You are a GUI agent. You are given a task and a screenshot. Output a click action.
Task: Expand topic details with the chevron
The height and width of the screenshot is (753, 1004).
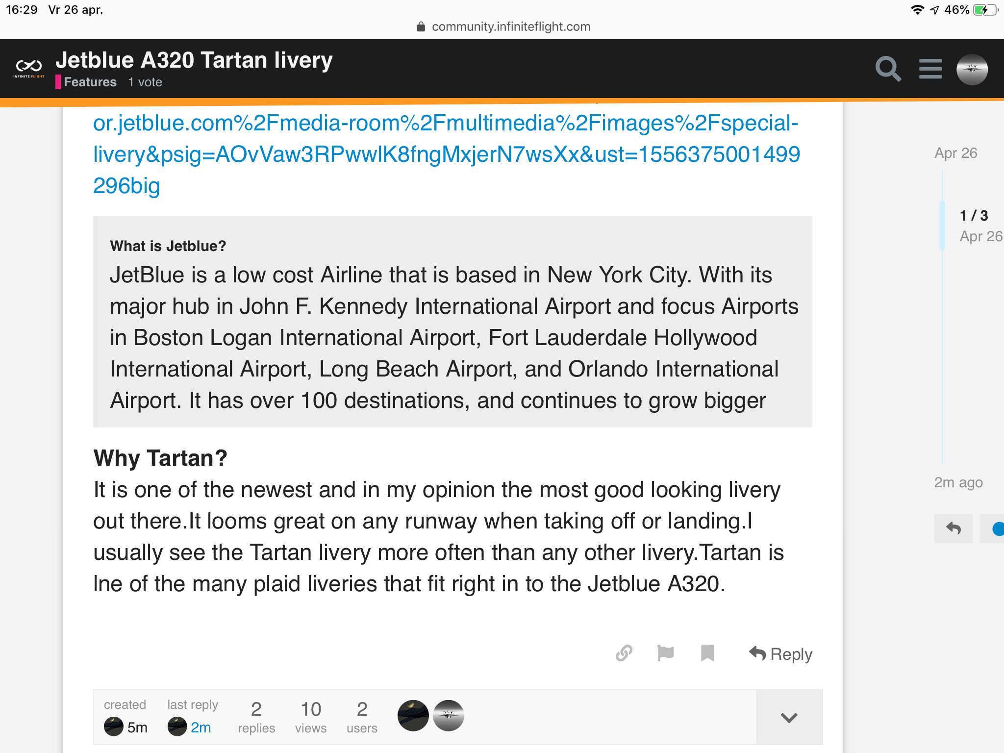(789, 718)
